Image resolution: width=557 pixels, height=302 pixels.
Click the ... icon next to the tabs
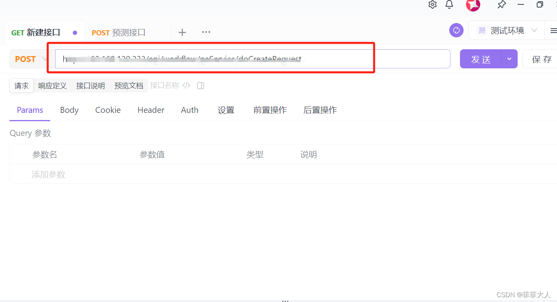point(206,32)
